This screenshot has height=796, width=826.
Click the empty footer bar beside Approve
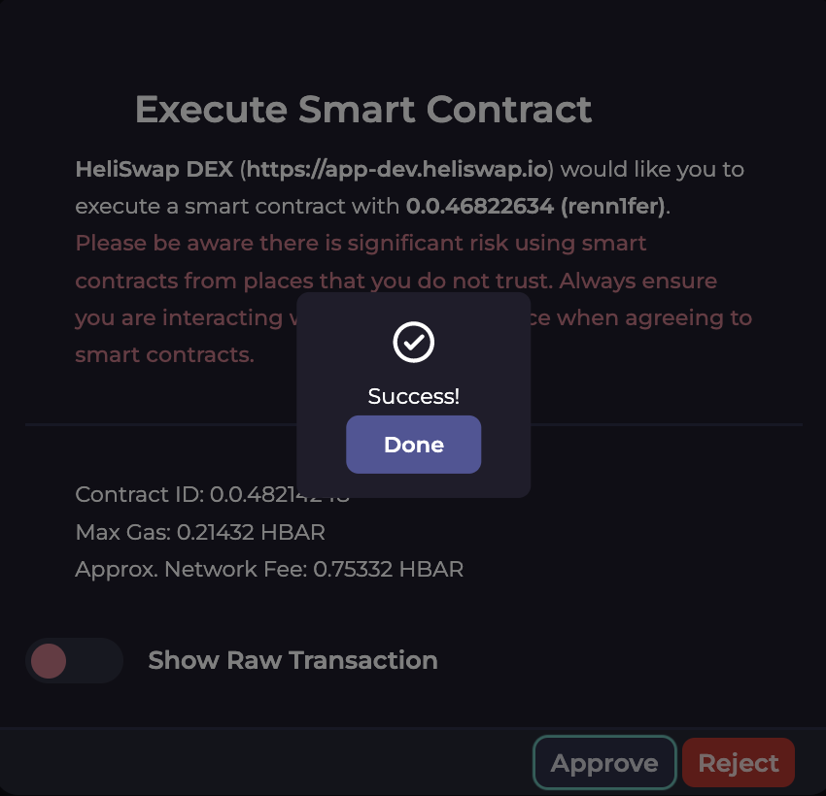262,763
